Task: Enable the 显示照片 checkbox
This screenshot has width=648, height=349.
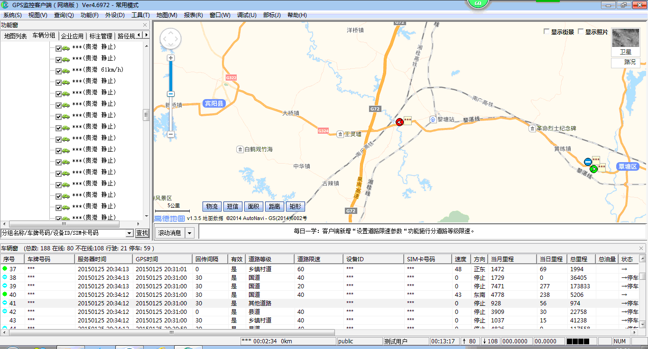Action: point(581,30)
